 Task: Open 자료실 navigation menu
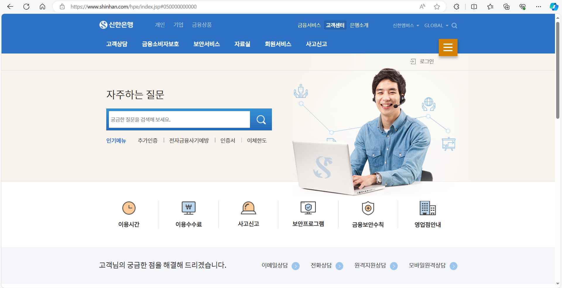(242, 44)
